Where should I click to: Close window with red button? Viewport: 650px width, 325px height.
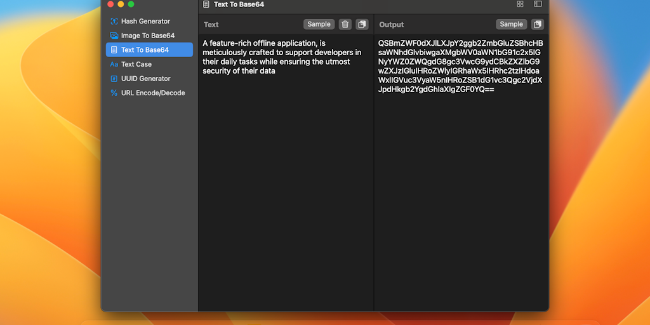(x=110, y=4)
